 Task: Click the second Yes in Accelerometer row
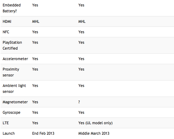(x=81, y=59)
